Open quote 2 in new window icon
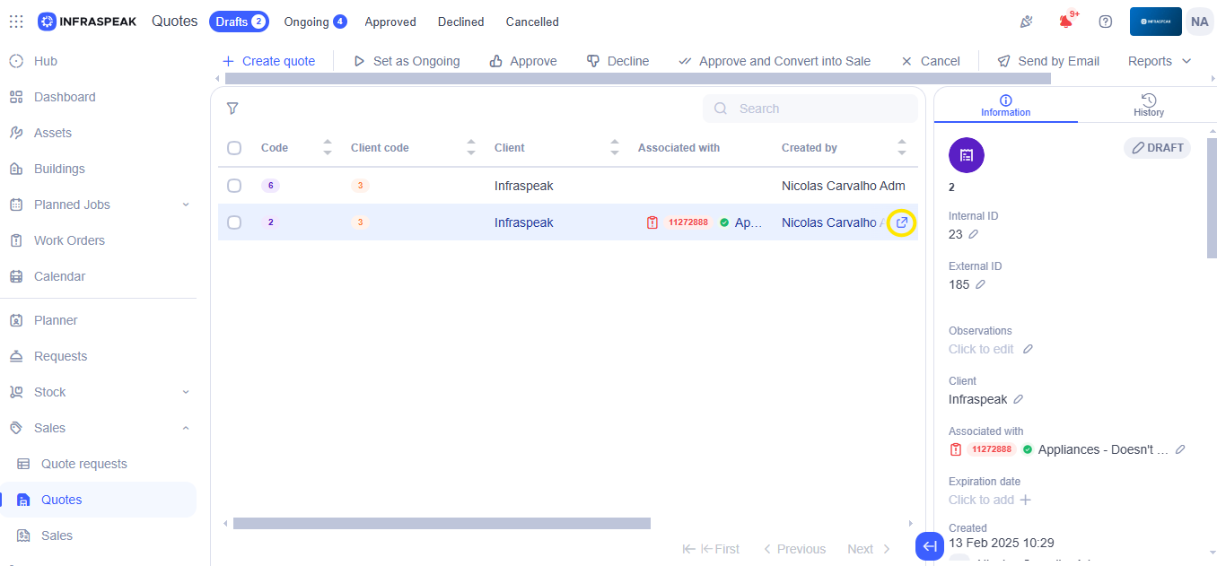 [902, 222]
